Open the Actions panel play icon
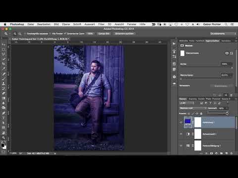The image size is (238, 178). pos(174,44)
